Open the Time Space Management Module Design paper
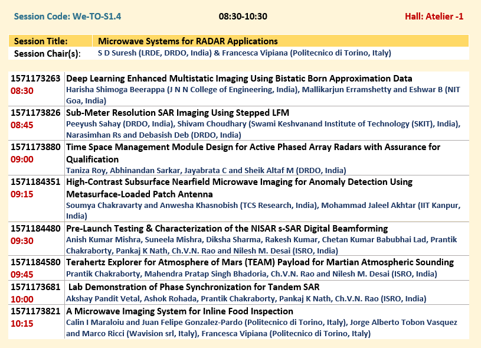481x348 pixels. click(x=253, y=147)
